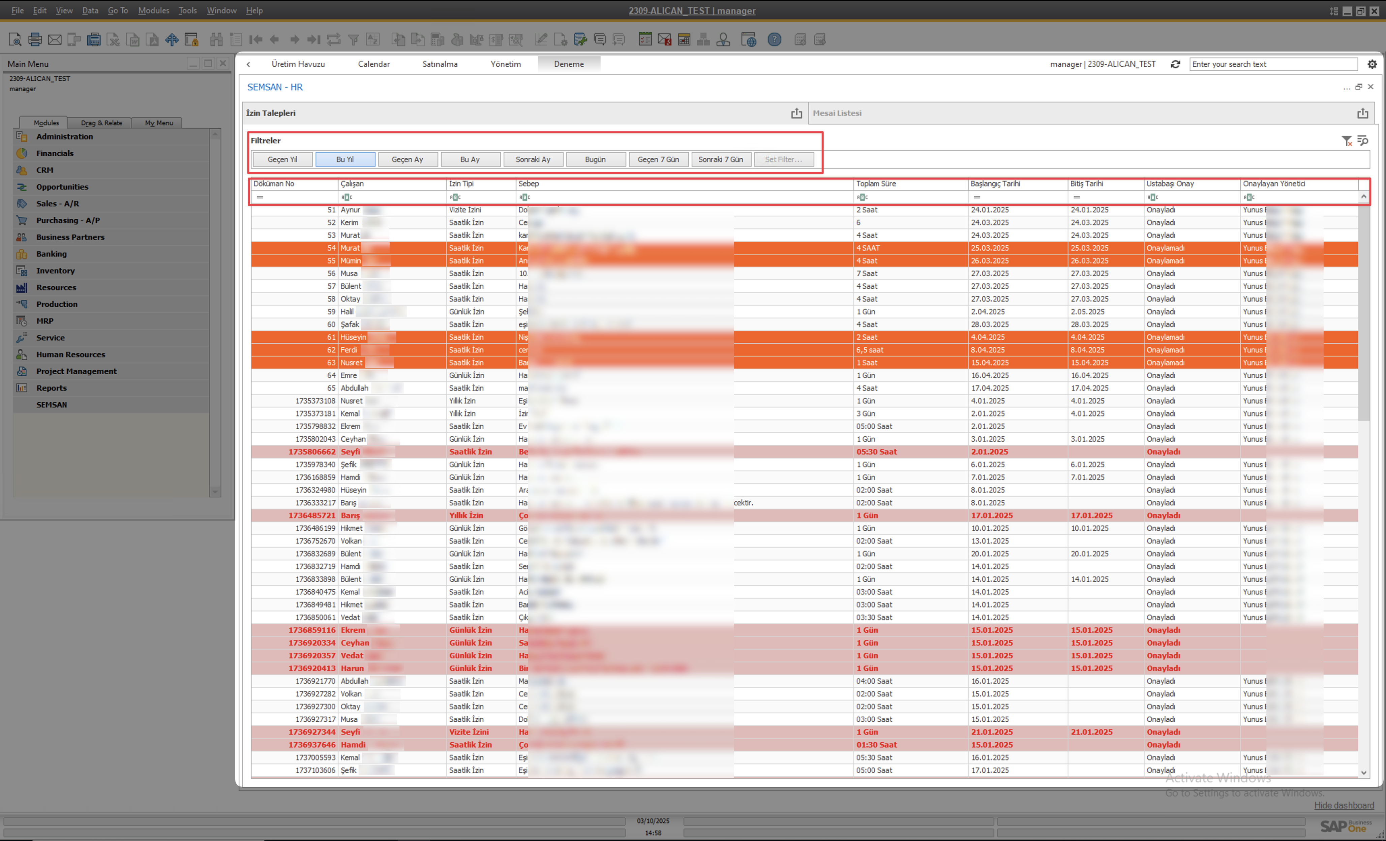This screenshot has width=1386, height=841.
Task: Open Human Resources module
Action: pos(71,354)
